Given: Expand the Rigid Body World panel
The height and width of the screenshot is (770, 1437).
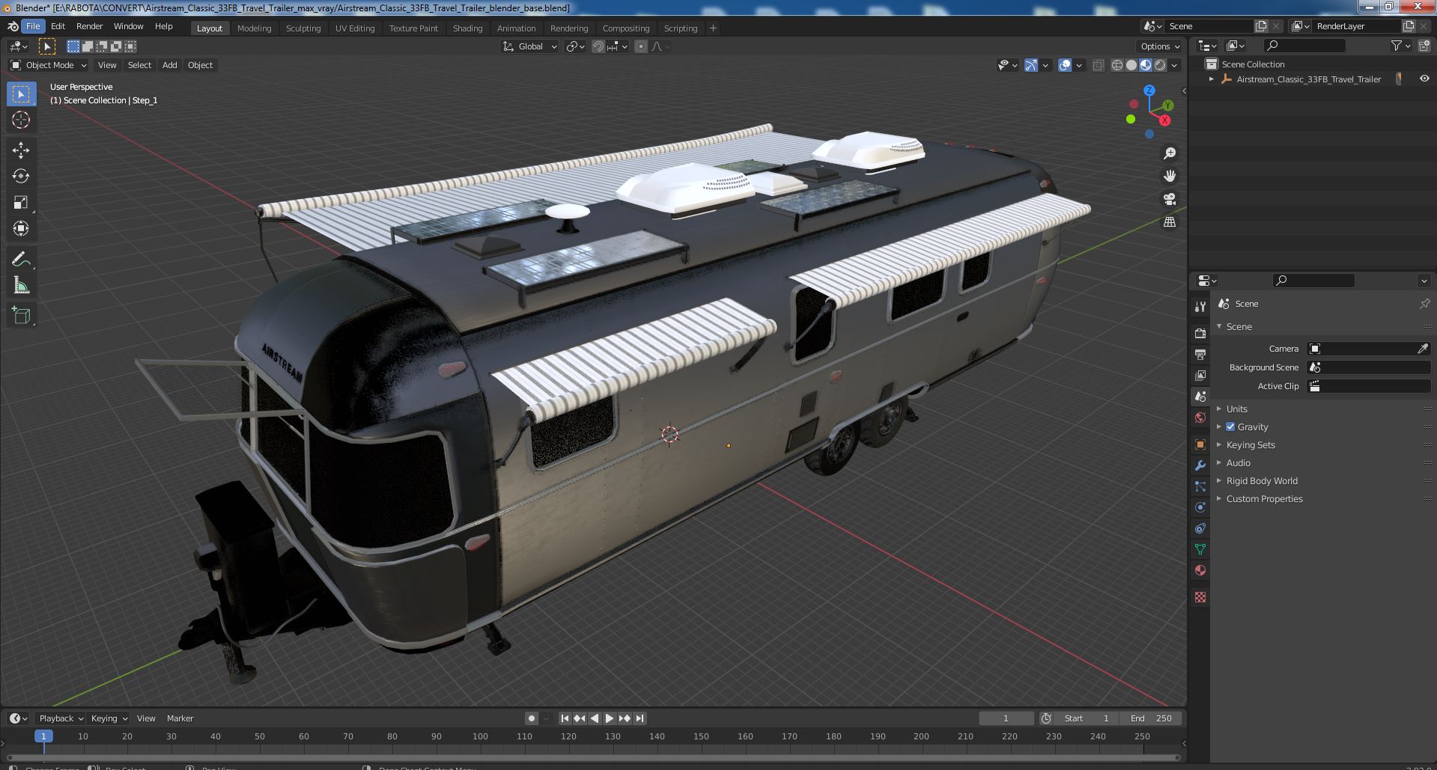Looking at the screenshot, I should 1261,480.
